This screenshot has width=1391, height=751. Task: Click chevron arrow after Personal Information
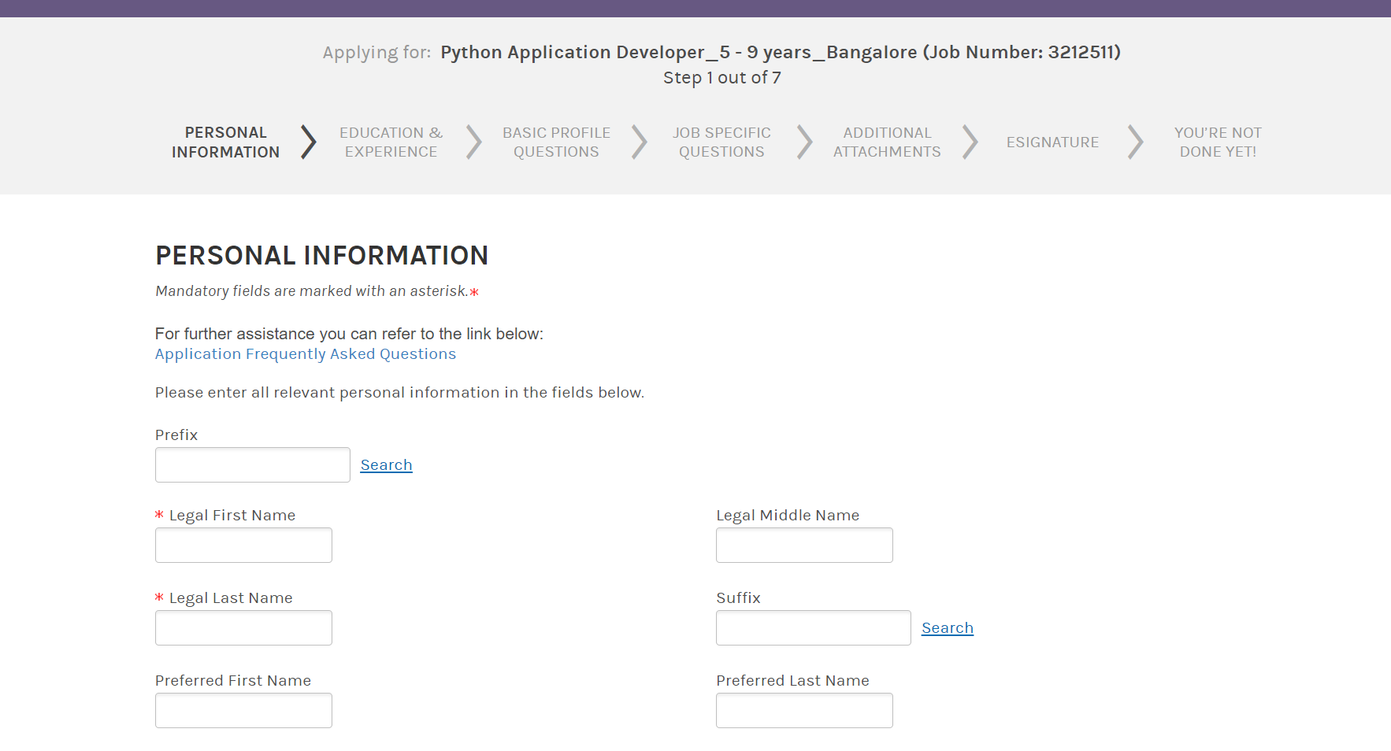pos(309,142)
